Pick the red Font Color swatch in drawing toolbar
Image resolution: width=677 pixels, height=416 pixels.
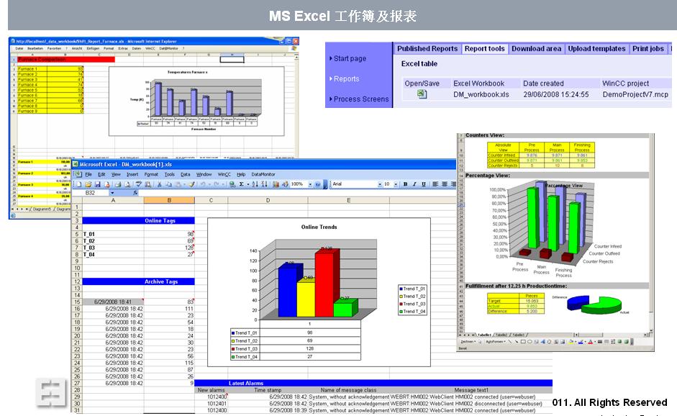coord(590,342)
